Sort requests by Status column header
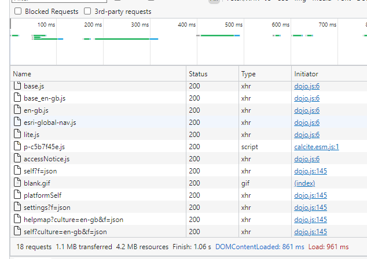The height and width of the screenshot is (259, 367). point(198,74)
